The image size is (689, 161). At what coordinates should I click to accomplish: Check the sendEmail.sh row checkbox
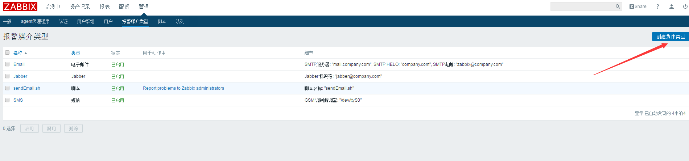[x=7, y=88]
